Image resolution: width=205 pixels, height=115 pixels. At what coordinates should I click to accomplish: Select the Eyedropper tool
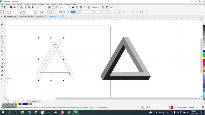[2, 71]
